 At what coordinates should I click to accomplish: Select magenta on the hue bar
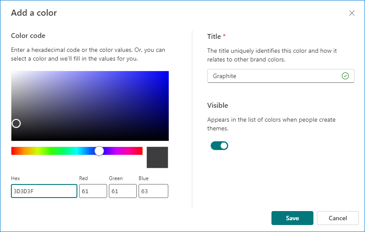(121, 151)
